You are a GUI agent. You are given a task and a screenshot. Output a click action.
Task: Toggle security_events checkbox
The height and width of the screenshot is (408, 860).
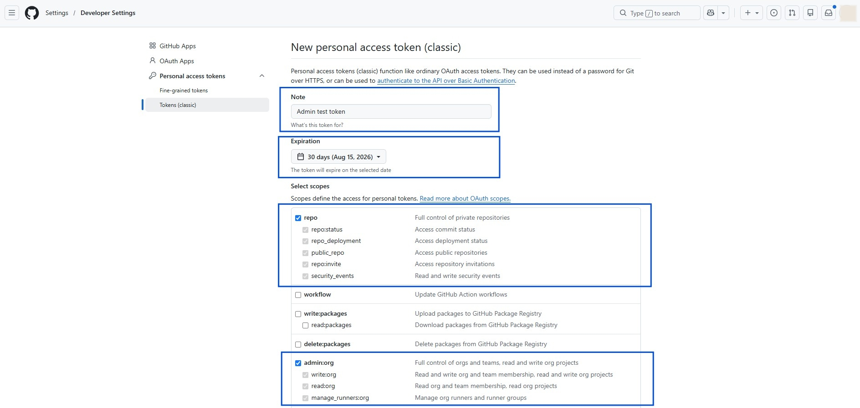point(305,276)
